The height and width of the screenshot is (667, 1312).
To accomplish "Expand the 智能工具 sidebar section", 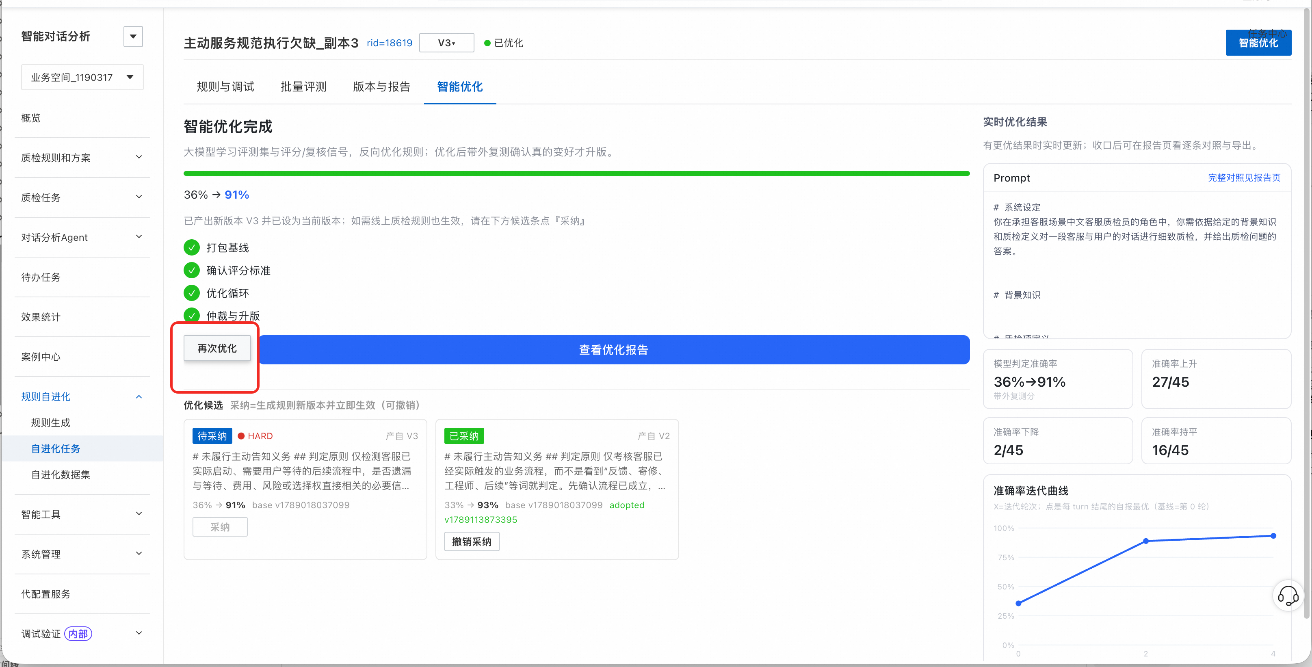I will (x=82, y=514).
